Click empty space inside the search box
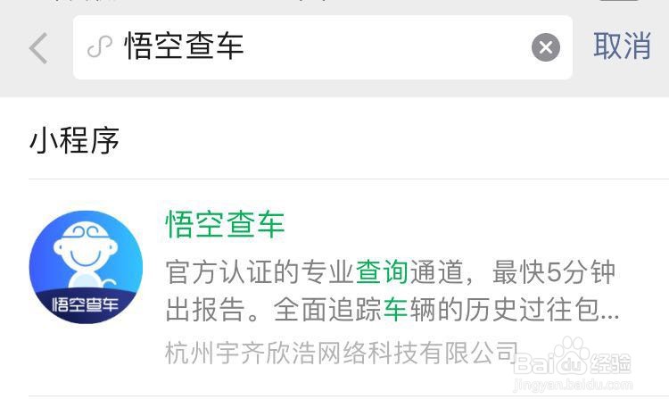Viewport: 669px width, 408px height. tap(384, 47)
